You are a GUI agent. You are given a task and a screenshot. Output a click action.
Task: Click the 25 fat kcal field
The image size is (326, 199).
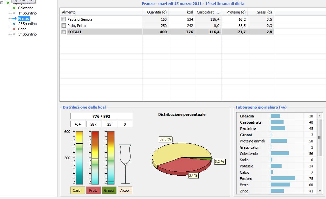[109, 124]
